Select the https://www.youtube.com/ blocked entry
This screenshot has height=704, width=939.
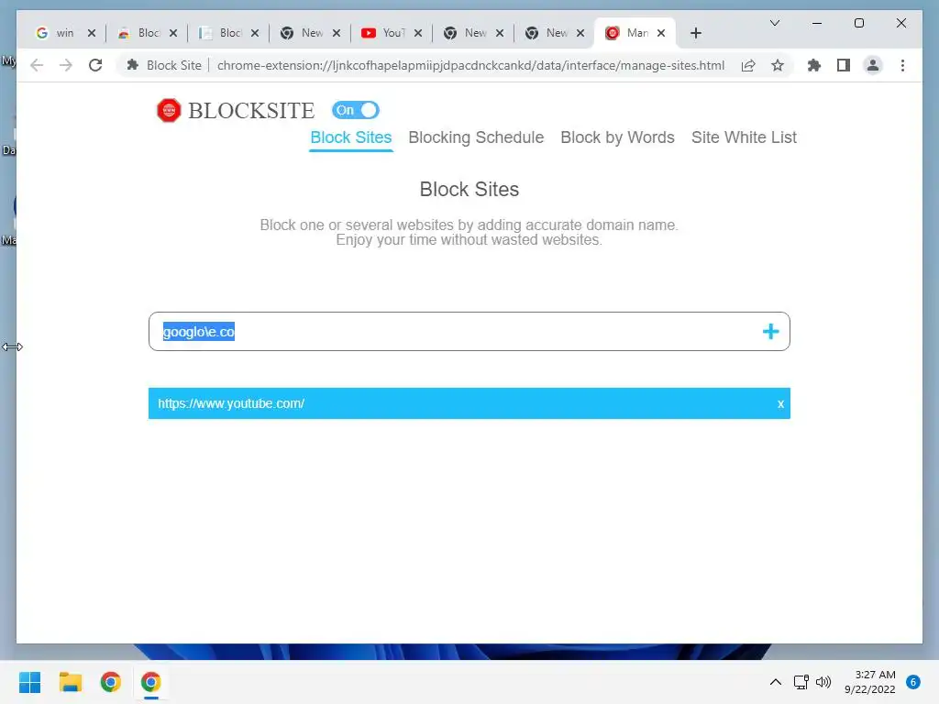pyautogui.click(x=469, y=403)
